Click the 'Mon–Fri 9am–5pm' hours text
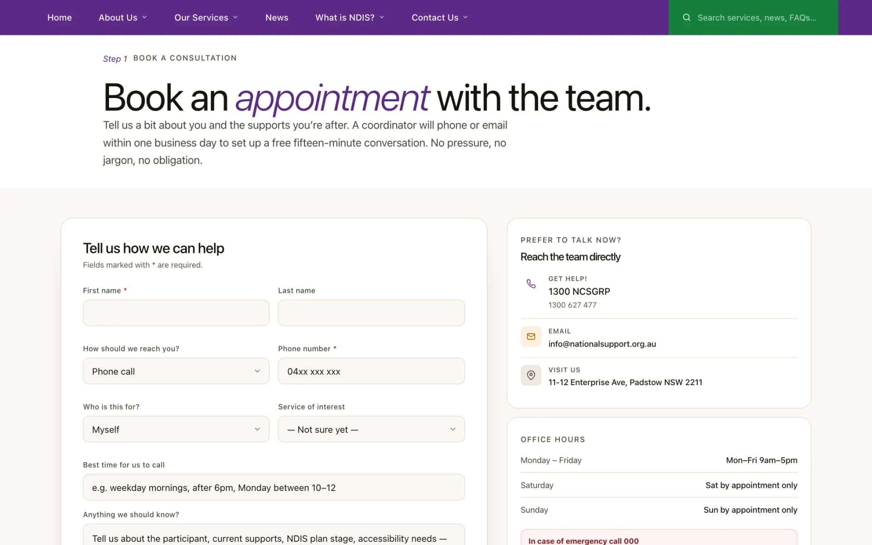The image size is (872, 545). point(761,460)
